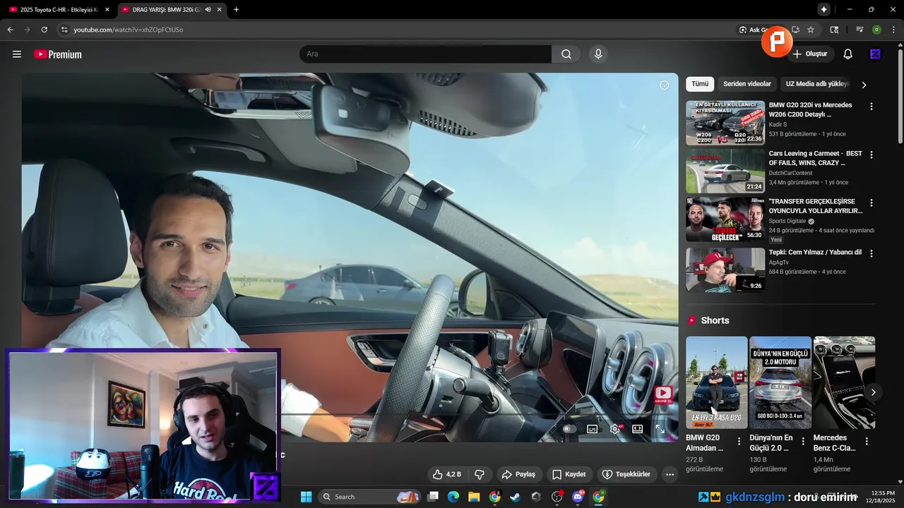The height and width of the screenshot is (508, 904).
Task: Open options for Mercedes Benz C-Cla short
Action: [x=867, y=441]
